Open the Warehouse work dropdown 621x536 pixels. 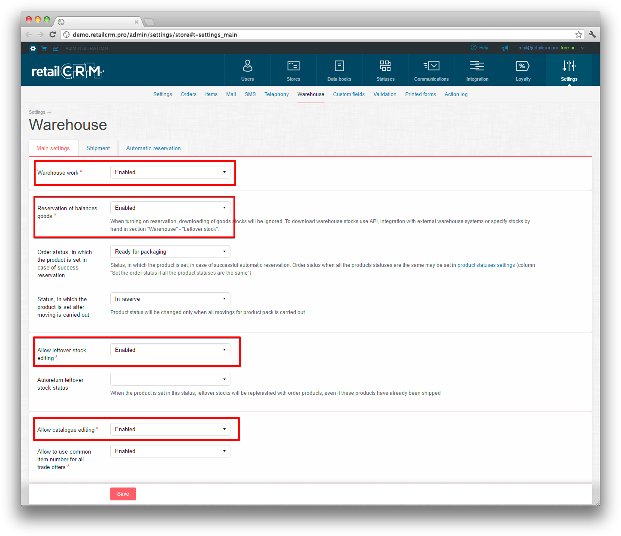click(170, 172)
